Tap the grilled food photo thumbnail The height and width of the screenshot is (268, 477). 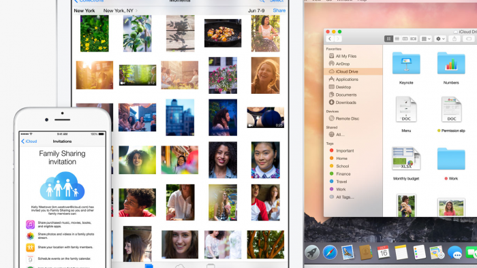tap(223, 33)
